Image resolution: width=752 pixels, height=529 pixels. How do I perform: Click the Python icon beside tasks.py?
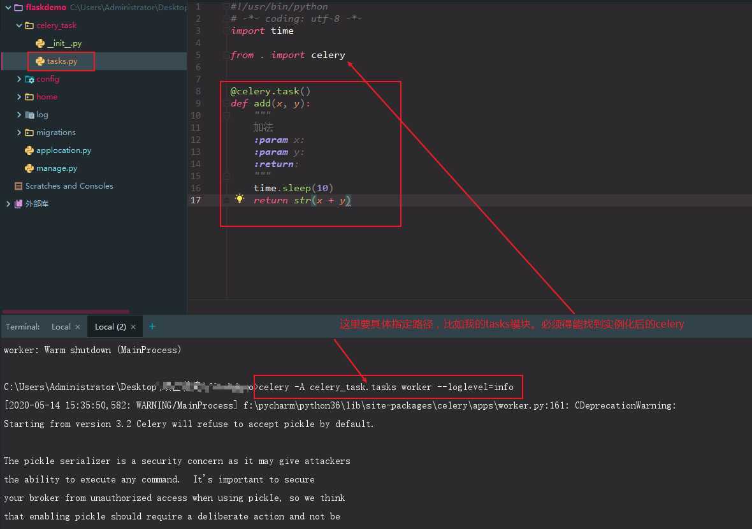[x=40, y=61]
